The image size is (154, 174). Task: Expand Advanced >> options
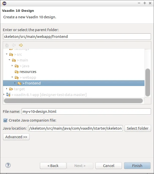pyautogui.click(x=16, y=137)
